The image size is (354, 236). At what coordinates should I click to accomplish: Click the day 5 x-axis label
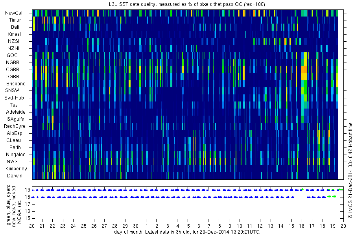pyautogui.click(x=188, y=226)
